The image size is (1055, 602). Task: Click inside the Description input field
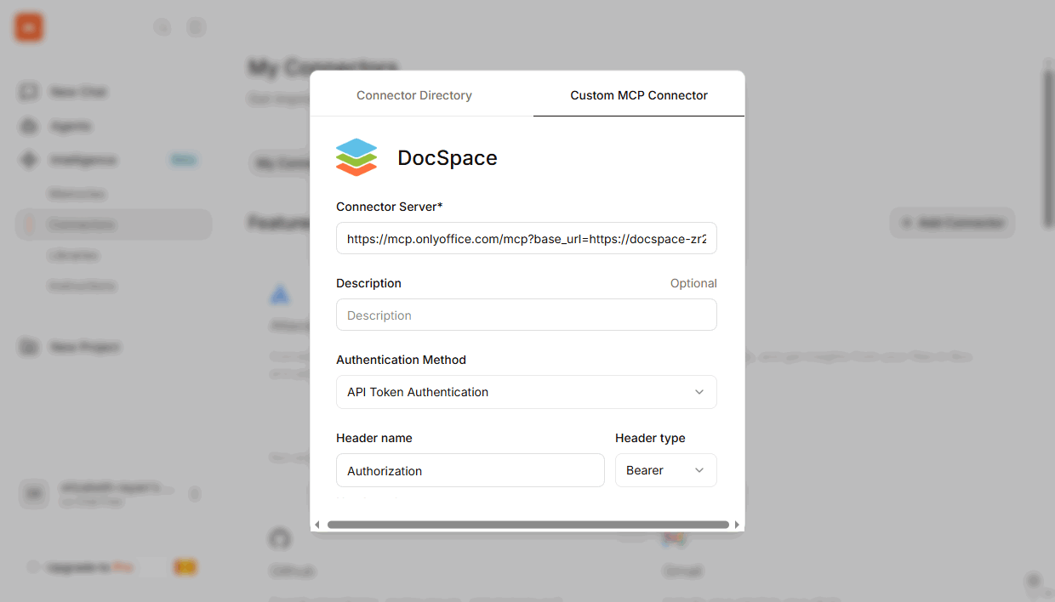click(x=526, y=315)
